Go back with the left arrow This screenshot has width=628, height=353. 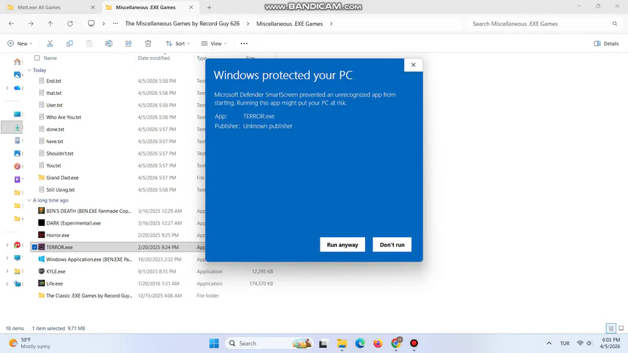[11, 24]
